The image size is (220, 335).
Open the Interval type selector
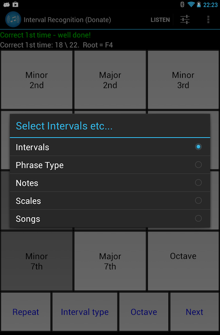[85, 312]
